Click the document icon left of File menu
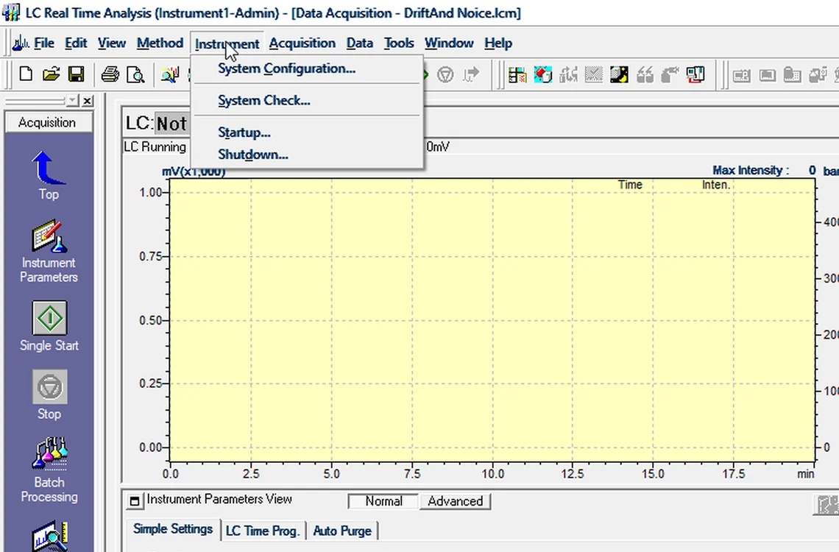Screen dimensions: 839x552 click(21, 43)
